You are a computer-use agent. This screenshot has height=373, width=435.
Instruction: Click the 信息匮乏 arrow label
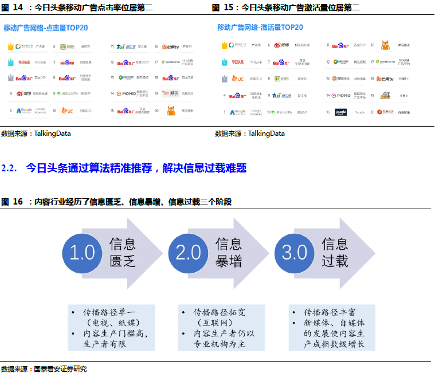[x=122, y=252]
